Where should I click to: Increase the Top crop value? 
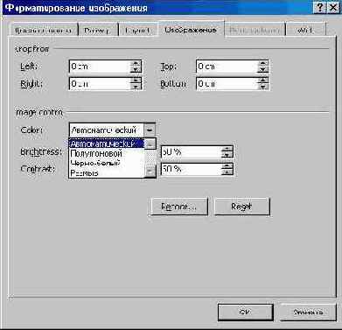click(263, 63)
